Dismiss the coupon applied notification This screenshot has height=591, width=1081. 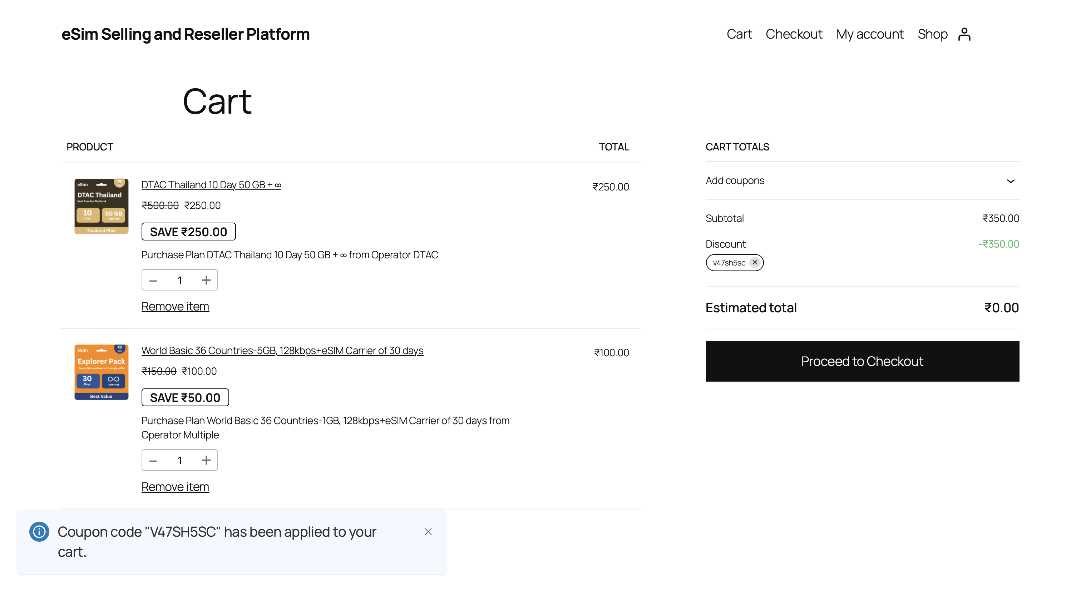(428, 532)
